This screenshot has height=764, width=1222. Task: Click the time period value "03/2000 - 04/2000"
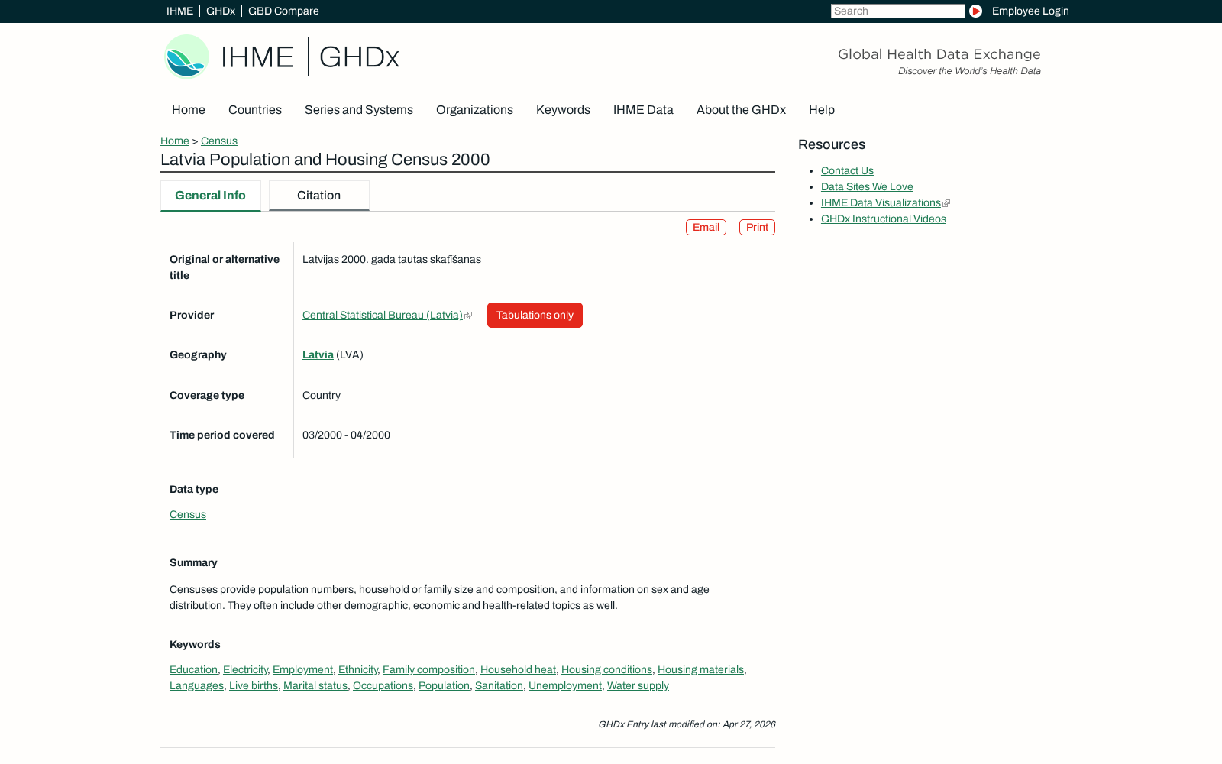pyautogui.click(x=346, y=435)
